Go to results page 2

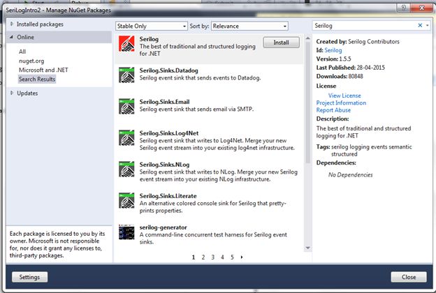point(203,257)
